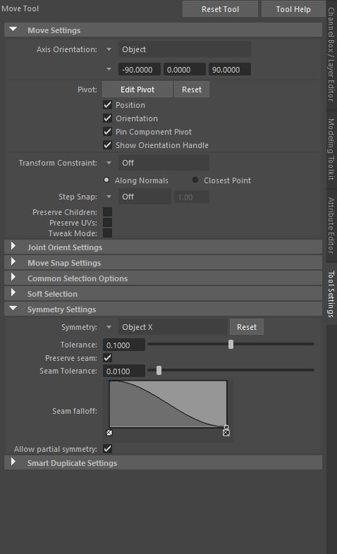Select the left seam falloff curve point marker
The height and width of the screenshot is (554, 337).
(109, 433)
